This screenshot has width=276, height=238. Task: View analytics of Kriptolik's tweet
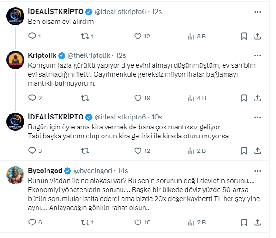tap(190, 98)
